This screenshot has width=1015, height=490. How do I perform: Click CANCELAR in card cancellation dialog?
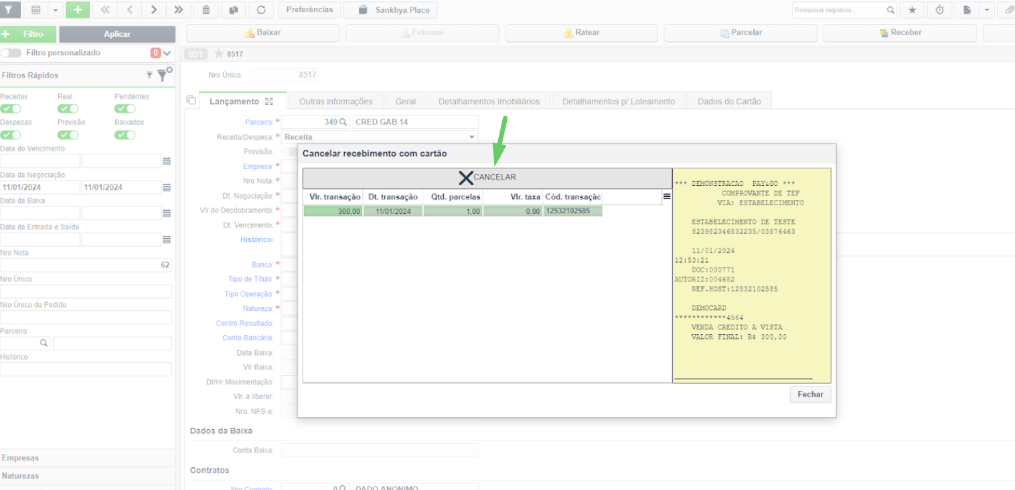[487, 178]
